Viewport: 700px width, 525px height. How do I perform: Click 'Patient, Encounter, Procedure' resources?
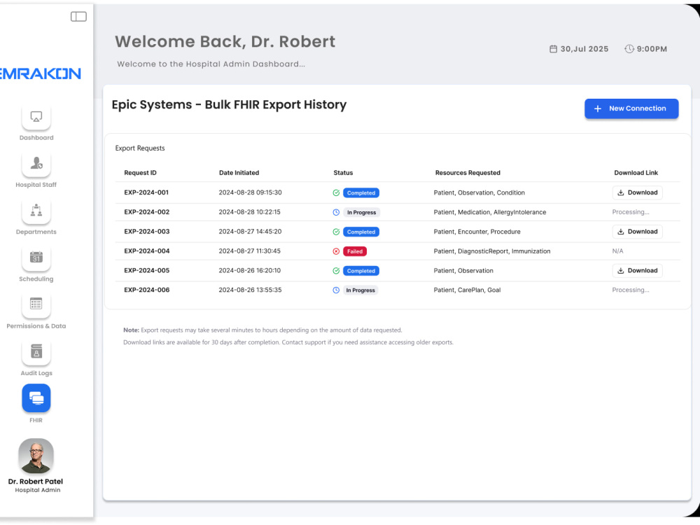point(477,232)
